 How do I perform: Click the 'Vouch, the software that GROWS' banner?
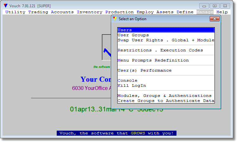(116, 133)
